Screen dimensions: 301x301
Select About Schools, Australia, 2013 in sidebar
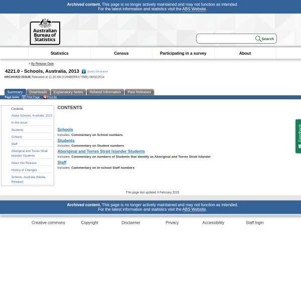(32, 116)
